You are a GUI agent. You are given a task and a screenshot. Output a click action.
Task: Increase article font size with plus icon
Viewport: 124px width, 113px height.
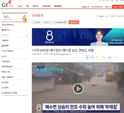click(x=116, y=57)
